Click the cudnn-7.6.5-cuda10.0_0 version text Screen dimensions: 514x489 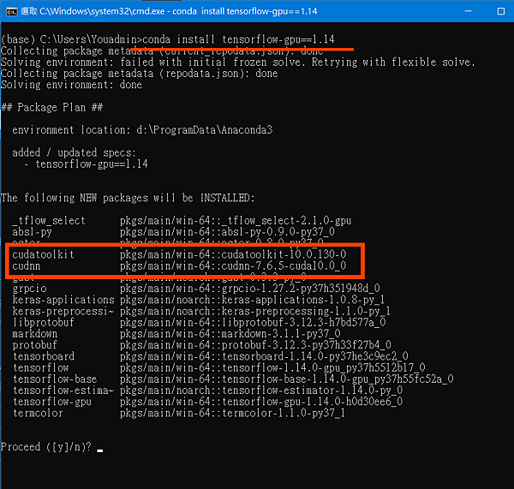coord(284,265)
